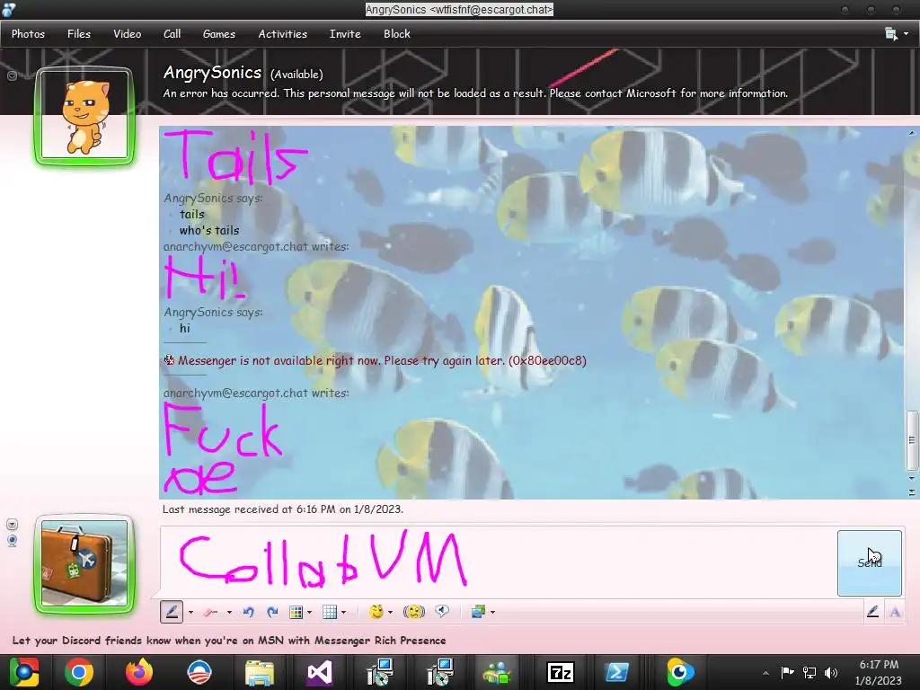Click Invite in the toolbar
Screen dimensions: 920x690
(345, 34)
